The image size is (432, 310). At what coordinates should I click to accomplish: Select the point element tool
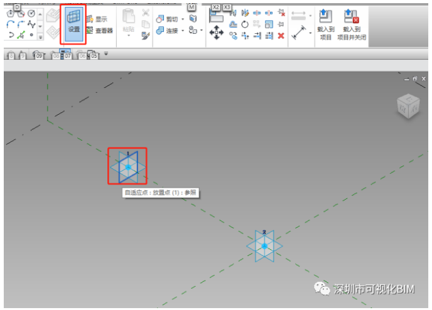31,35
